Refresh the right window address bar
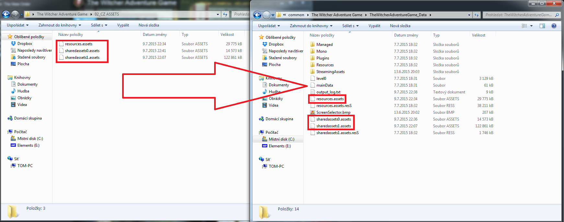Image resolution: width=564 pixels, height=222 pixels. [477, 15]
